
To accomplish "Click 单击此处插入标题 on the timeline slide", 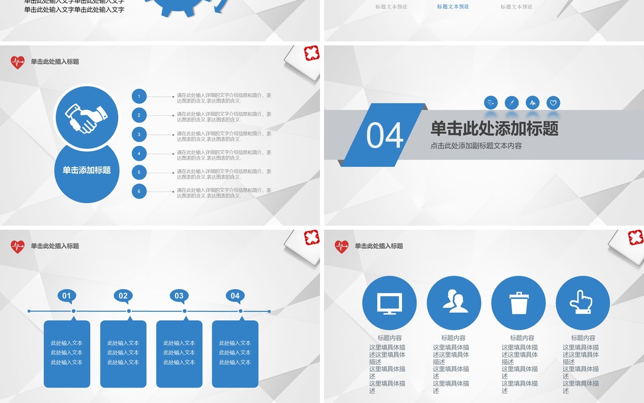I will 55,246.
